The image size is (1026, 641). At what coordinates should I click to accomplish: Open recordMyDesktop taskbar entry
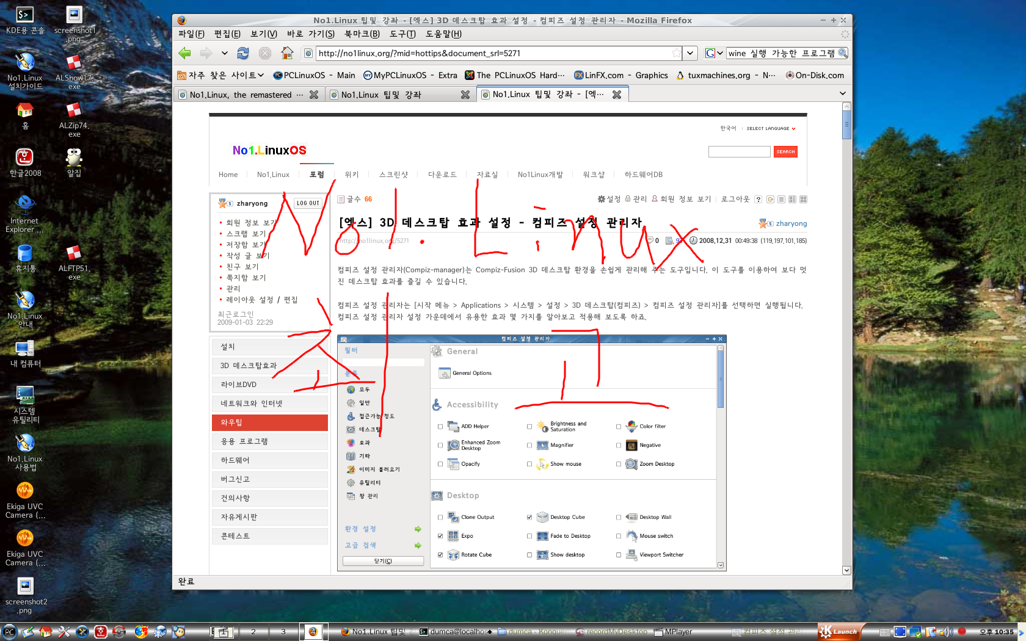611,632
